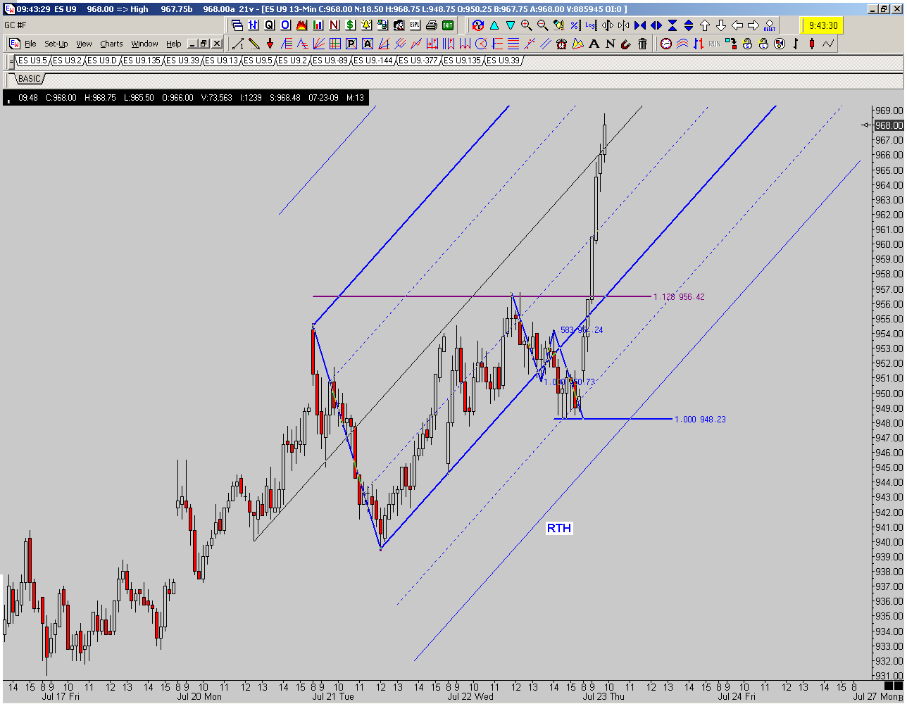Click the RUN toolbar button

click(x=714, y=44)
